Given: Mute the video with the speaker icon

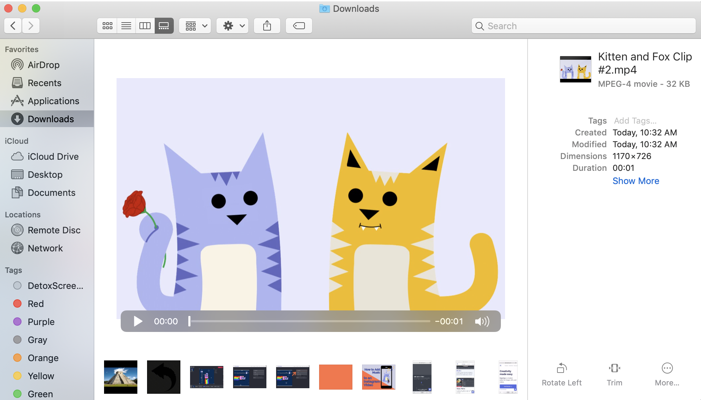Looking at the screenshot, I should pos(482,321).
